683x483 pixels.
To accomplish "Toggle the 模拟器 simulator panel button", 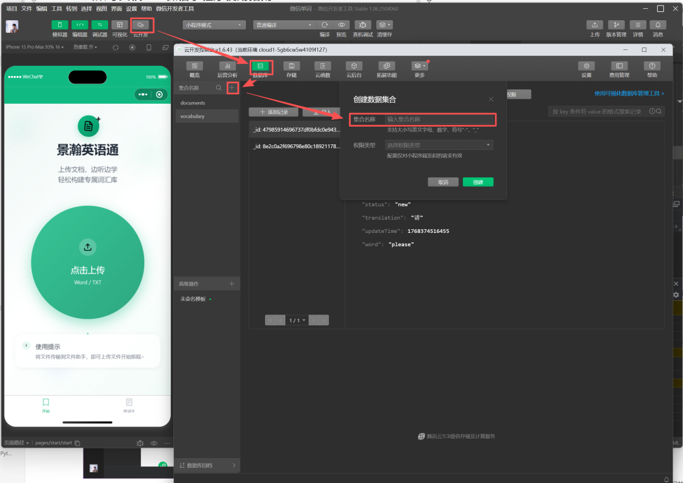I will tap(59, 25).
